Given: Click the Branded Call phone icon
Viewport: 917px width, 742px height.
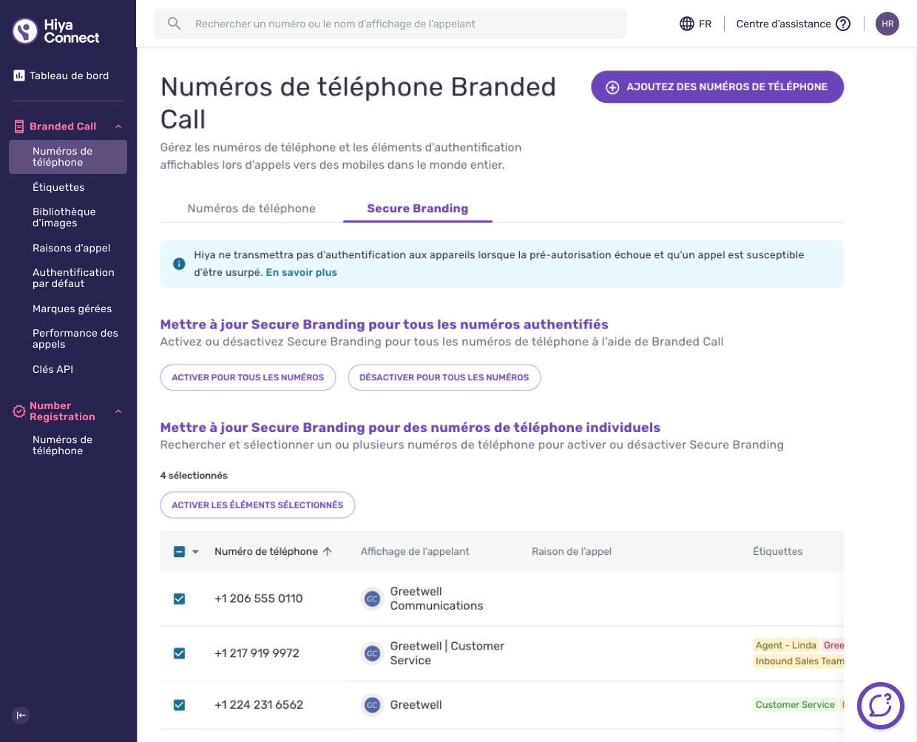Looking at the screenshot, I should pos(19,127).
